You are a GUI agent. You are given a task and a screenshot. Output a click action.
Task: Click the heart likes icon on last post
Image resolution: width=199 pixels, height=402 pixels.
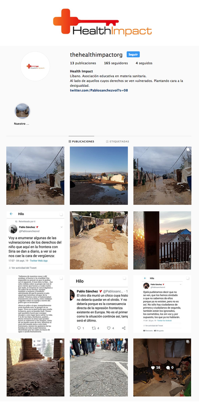153,367
